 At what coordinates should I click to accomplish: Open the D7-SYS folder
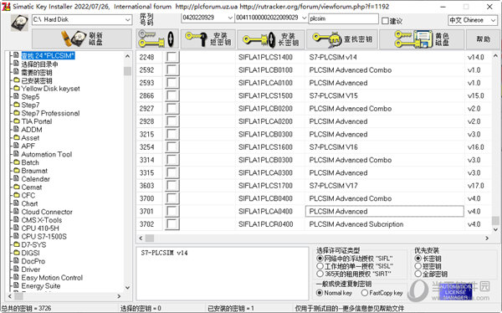point(33,244)
